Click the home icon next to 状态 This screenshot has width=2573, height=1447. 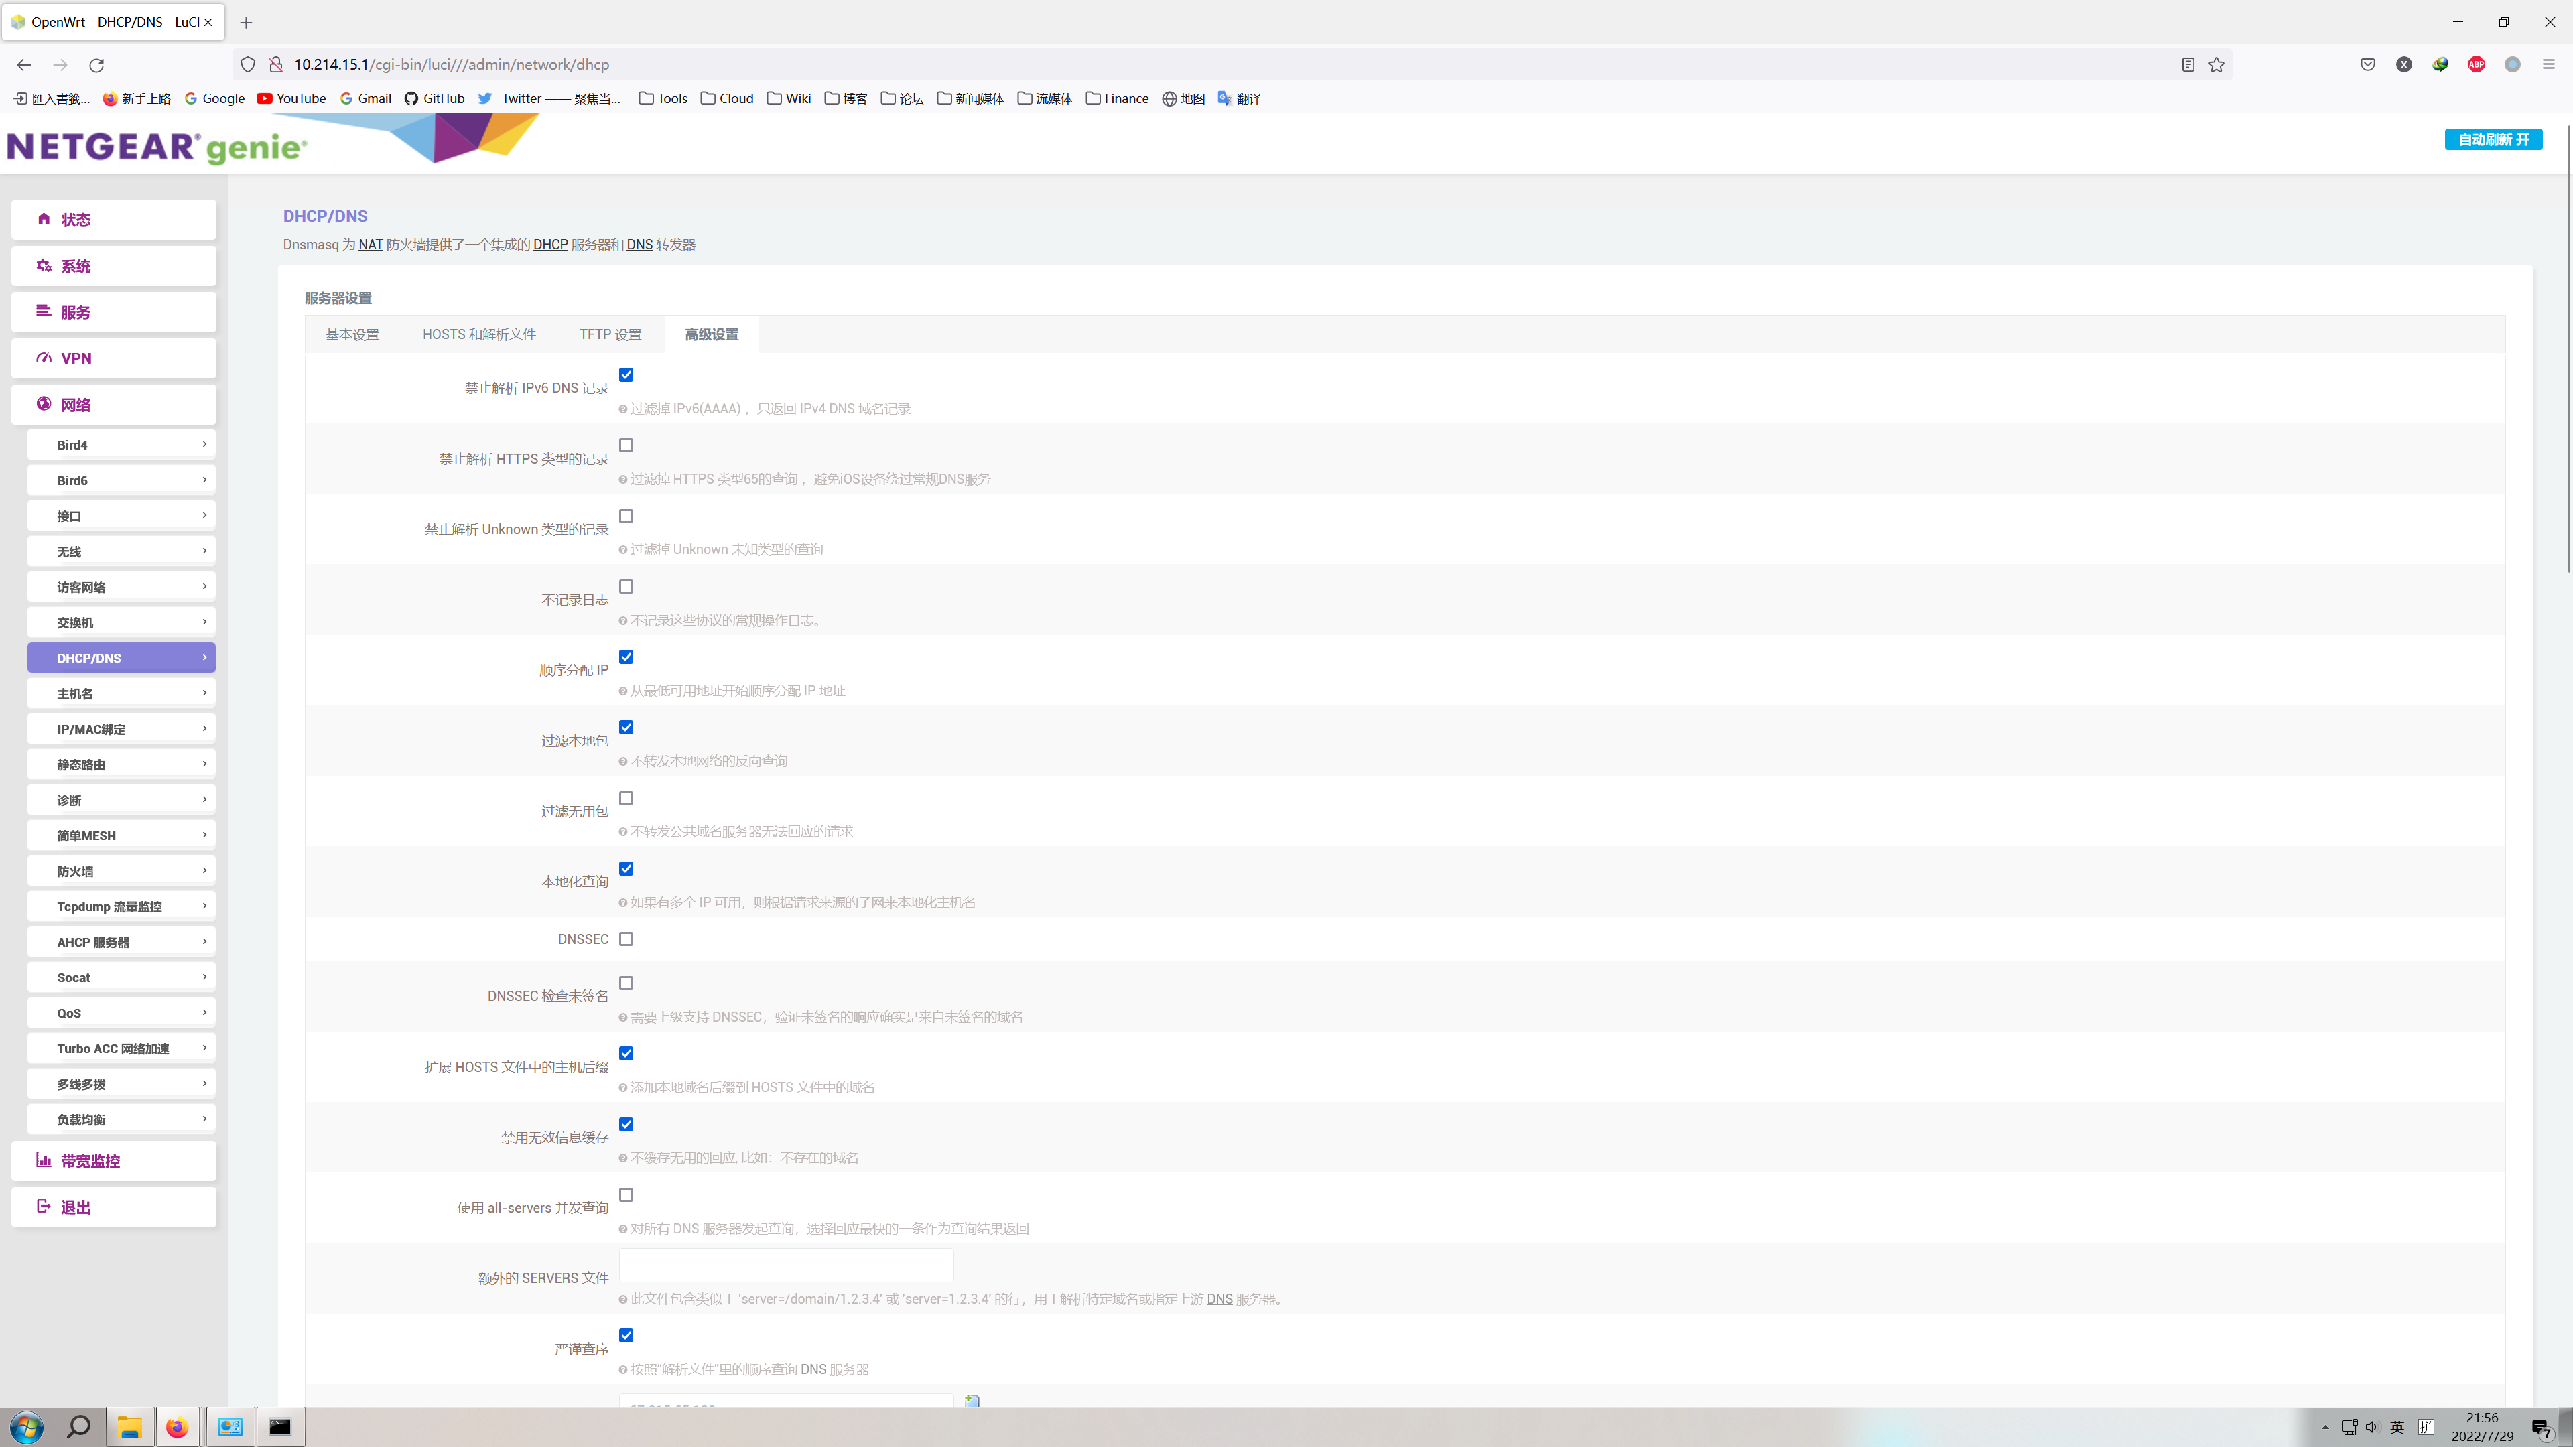pos(44,218)
